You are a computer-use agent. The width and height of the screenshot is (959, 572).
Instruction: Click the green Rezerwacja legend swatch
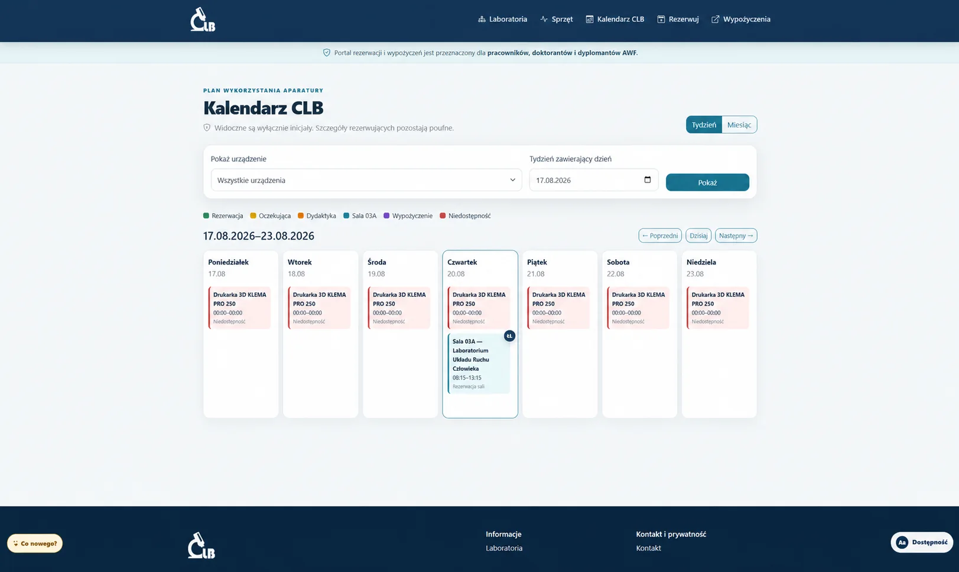point(206,215)
